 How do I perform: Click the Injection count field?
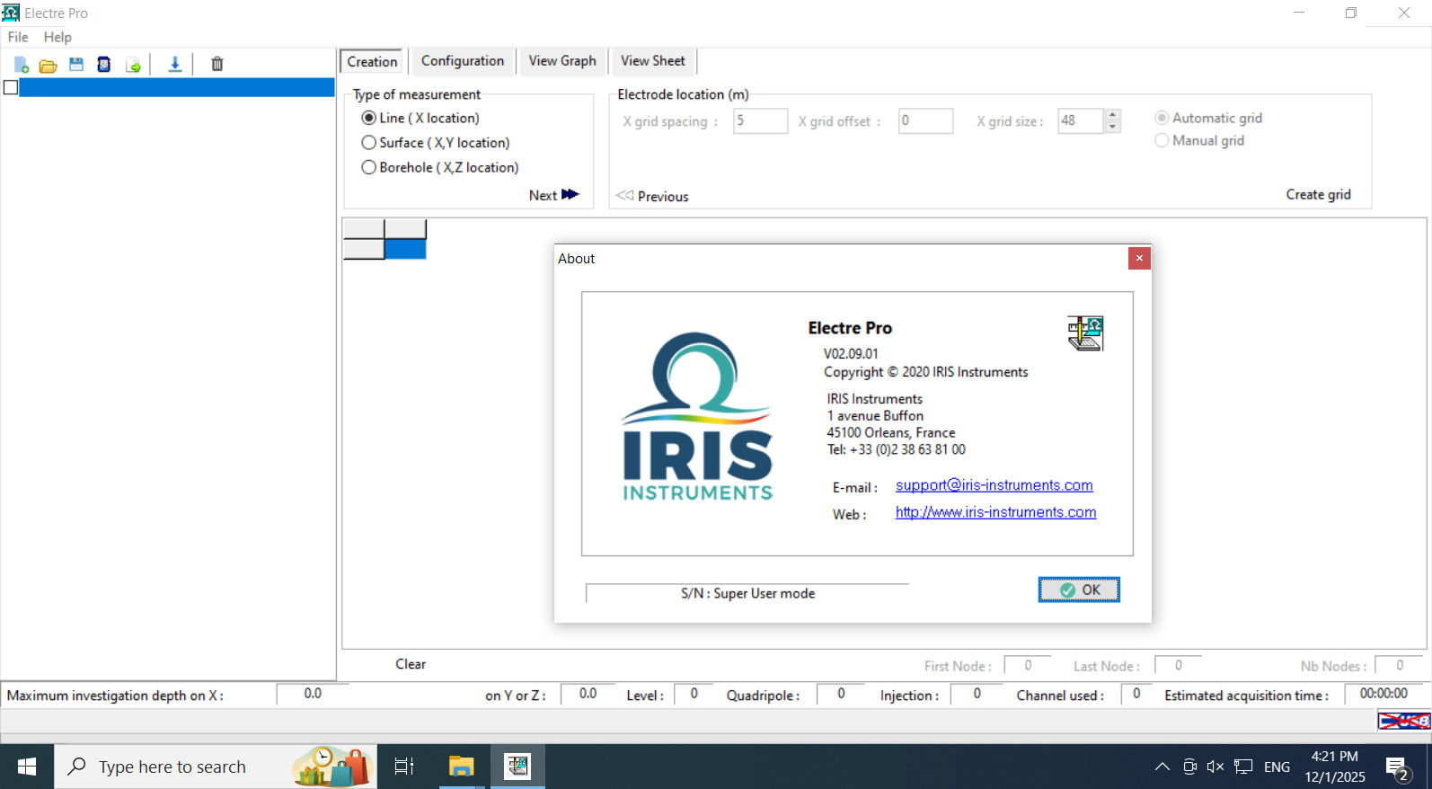977,694
